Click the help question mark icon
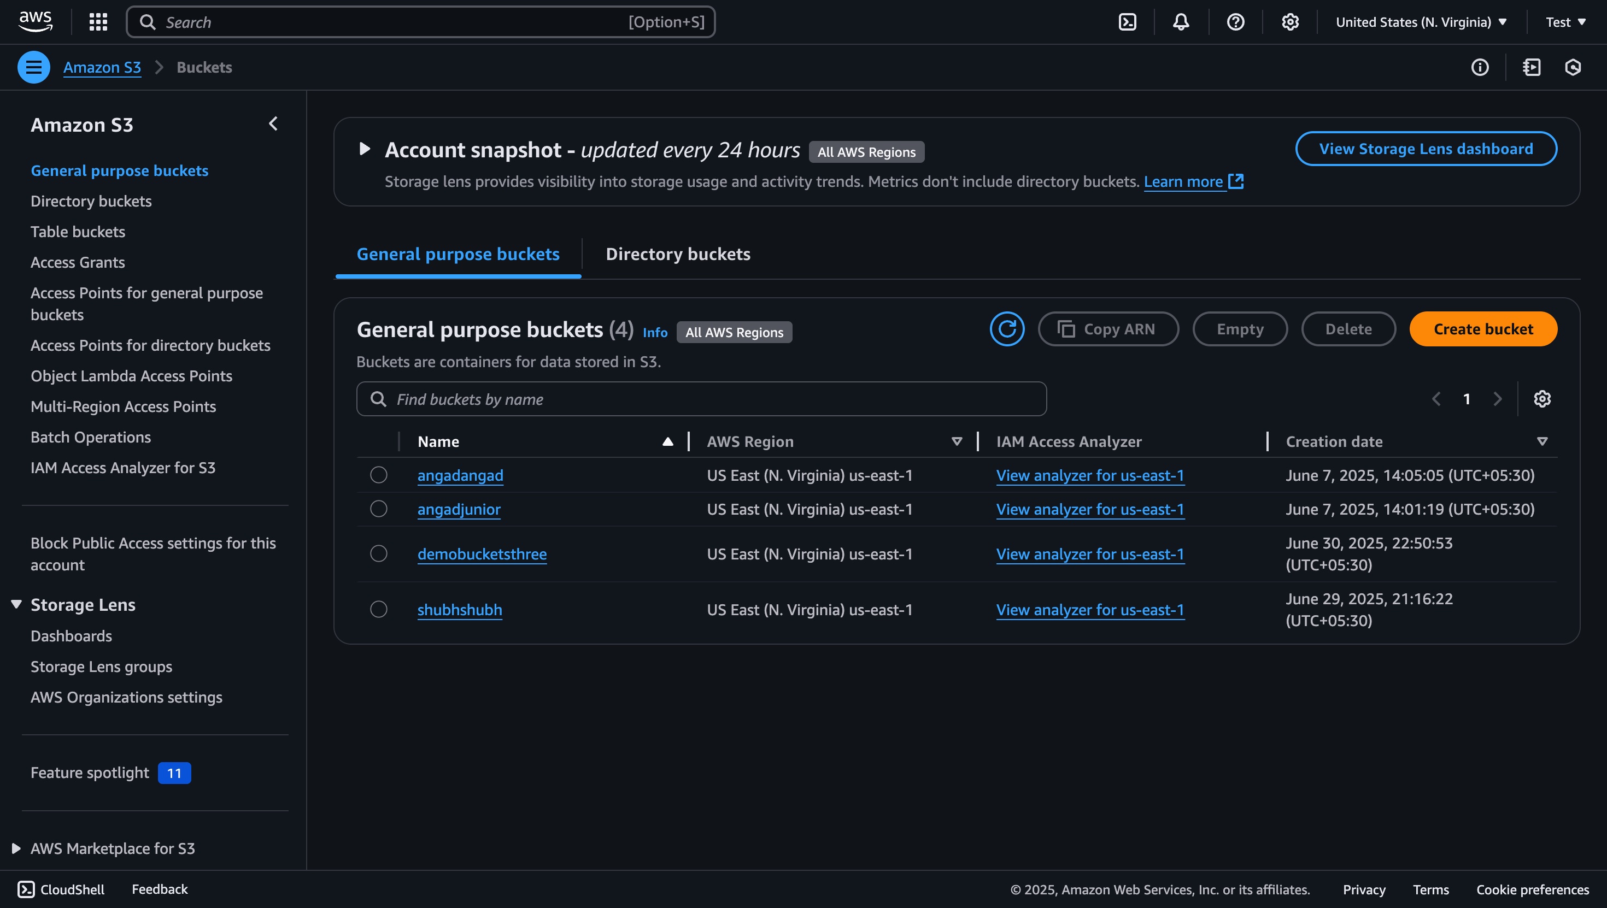Viewport: 1607px width, 908px height. (x=1235, y=22)
